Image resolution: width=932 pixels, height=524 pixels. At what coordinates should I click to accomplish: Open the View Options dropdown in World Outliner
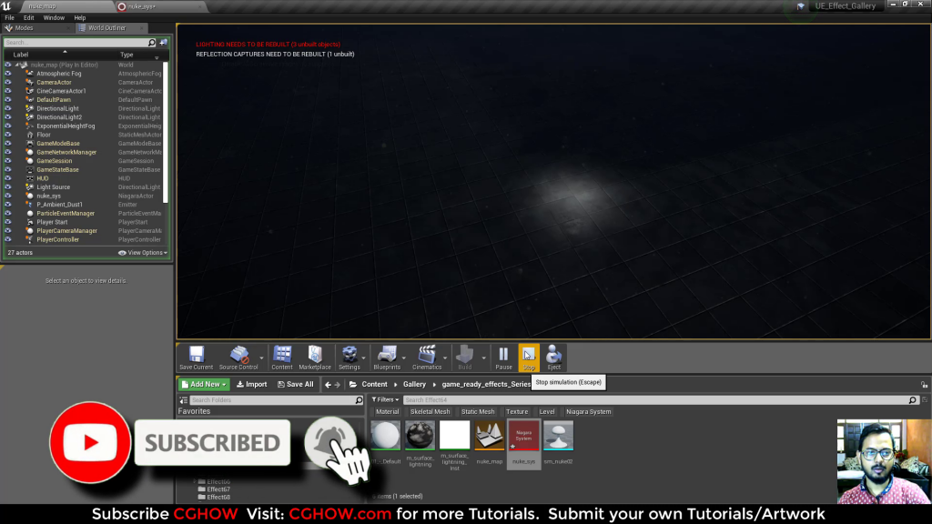tap(146, 252)
